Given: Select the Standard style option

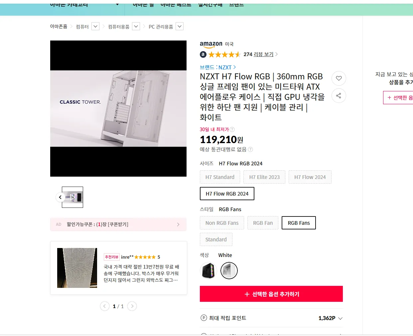Looking at the screenshot, I should click(216, 239).
